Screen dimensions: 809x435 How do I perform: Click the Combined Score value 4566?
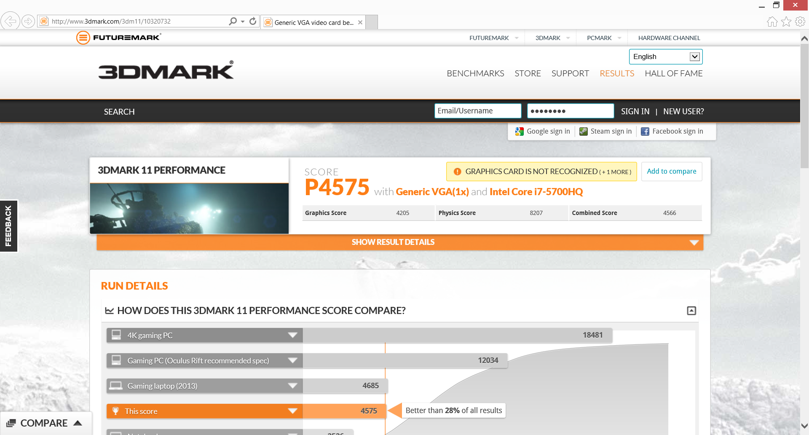[670, 213]
